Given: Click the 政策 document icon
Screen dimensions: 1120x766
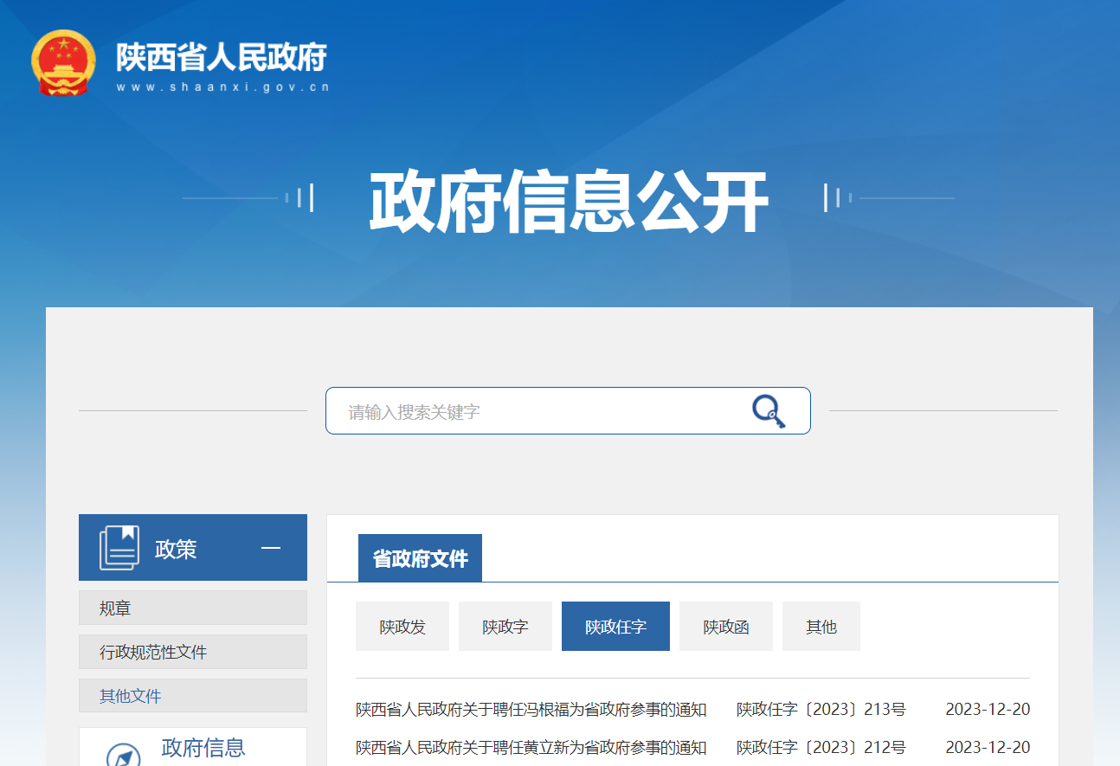Looking at the screenshot, I should click(119, 548).
